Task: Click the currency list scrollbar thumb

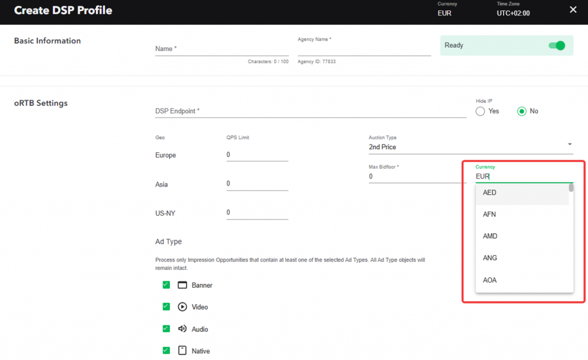Action: [571, 188]
